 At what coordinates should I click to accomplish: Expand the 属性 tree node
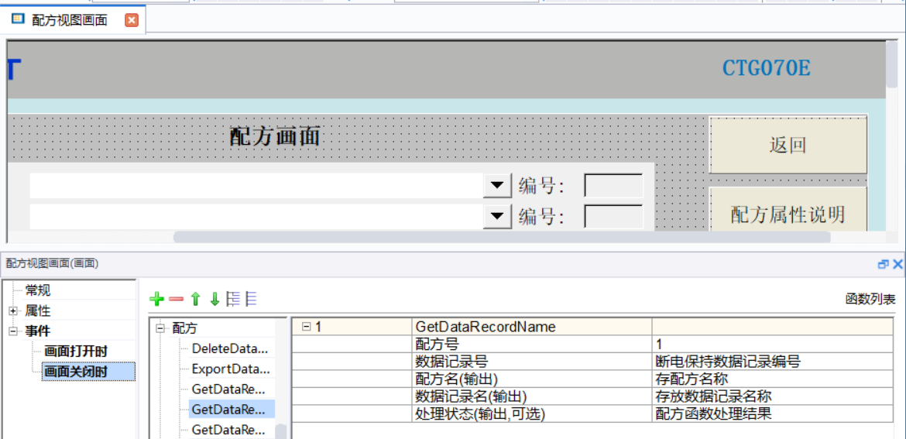pos(13,311)
